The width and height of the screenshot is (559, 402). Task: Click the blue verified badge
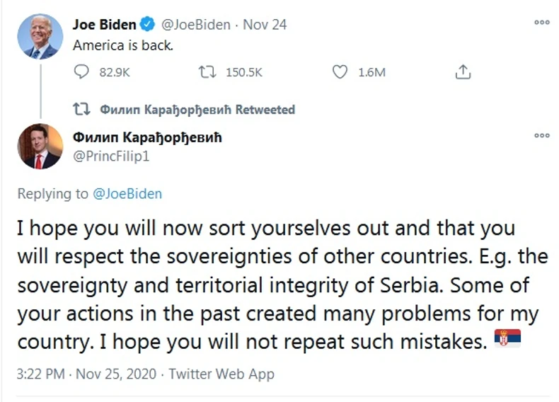tap(148, 25)
